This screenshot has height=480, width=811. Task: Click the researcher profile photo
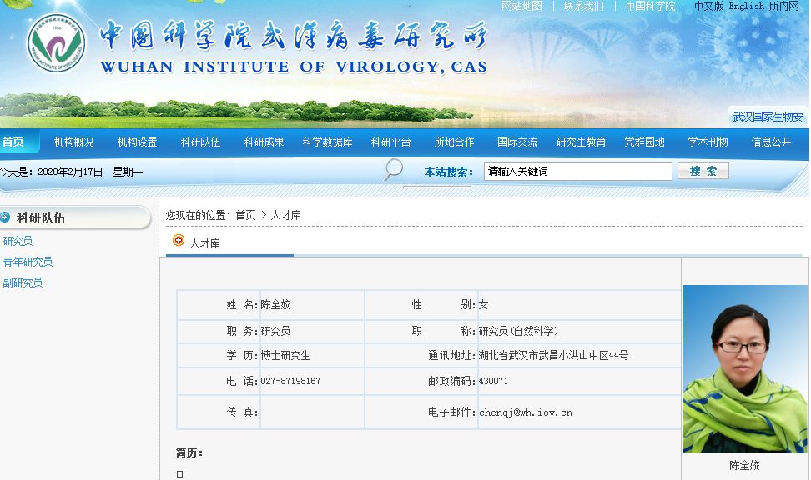(x=745, y=369)
